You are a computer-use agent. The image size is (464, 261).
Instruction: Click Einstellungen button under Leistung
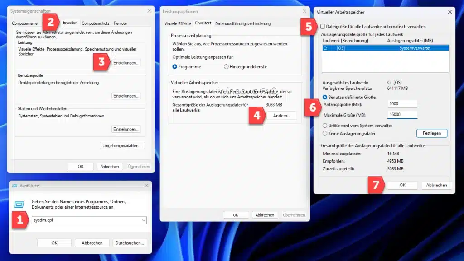(126, 63)
